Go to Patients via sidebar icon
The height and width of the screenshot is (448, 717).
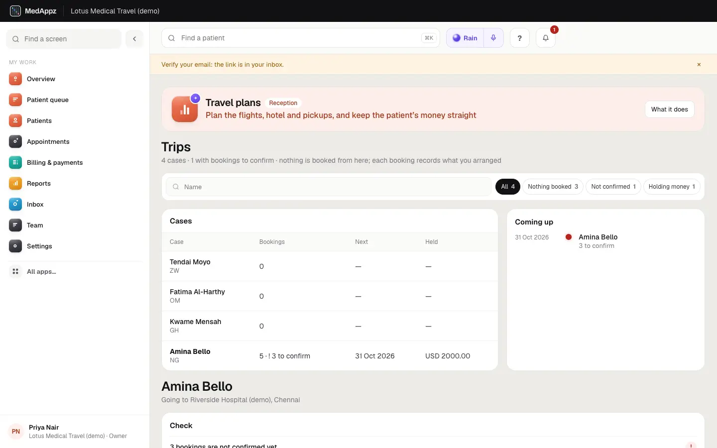15,120
